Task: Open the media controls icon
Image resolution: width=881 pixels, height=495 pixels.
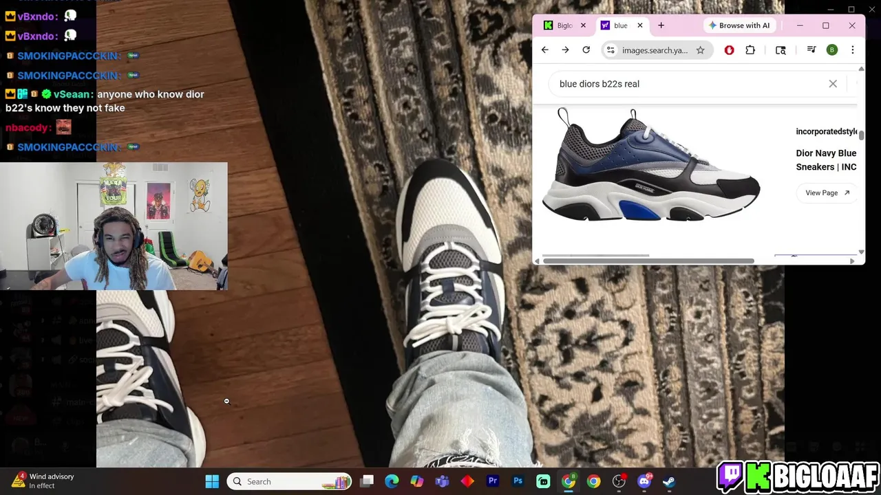Action: pyautogui.click(x=811, y=49)
